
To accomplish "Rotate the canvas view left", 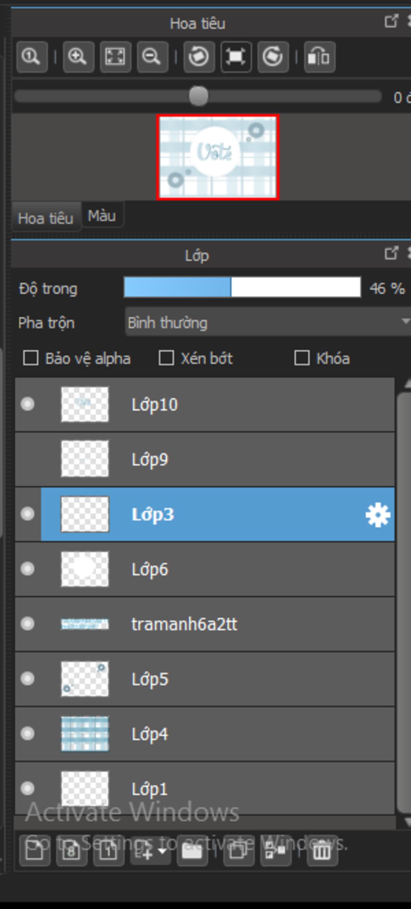I will [x=199, y=57].
